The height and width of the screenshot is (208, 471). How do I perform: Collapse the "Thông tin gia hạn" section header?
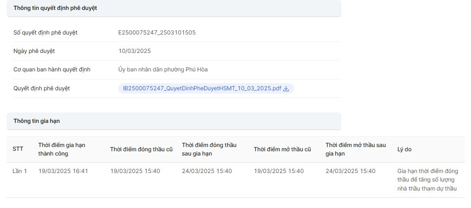click(174, 121)
